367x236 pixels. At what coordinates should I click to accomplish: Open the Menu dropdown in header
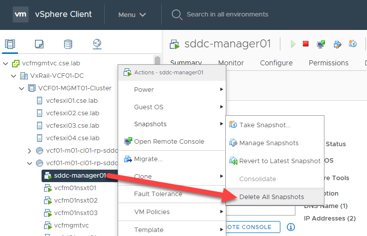[132, 14]
